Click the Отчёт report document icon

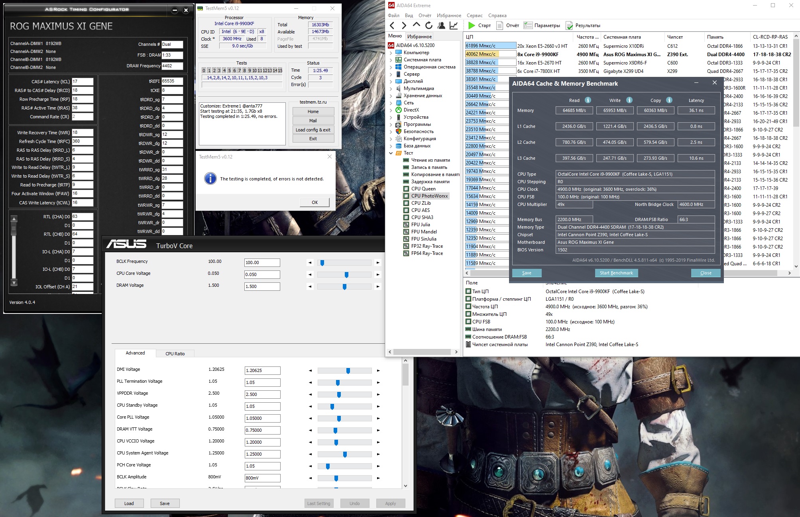click(499, 25)
